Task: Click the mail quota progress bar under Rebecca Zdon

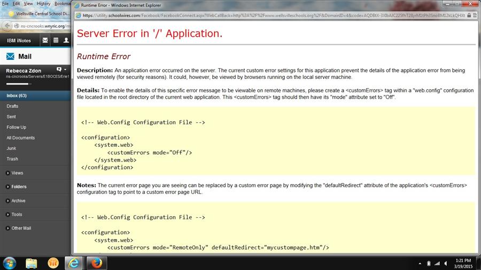Action: (19, 84)
